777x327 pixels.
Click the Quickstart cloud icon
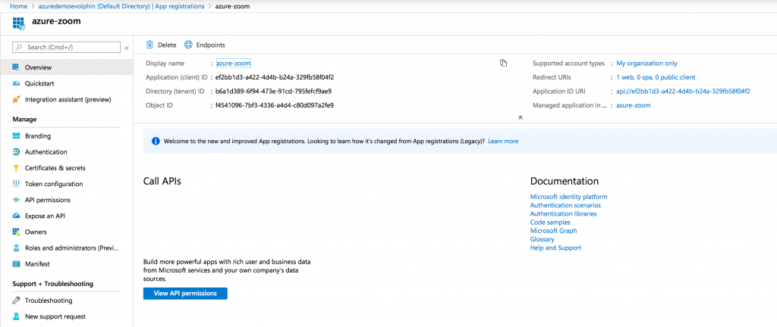(16, 83)
